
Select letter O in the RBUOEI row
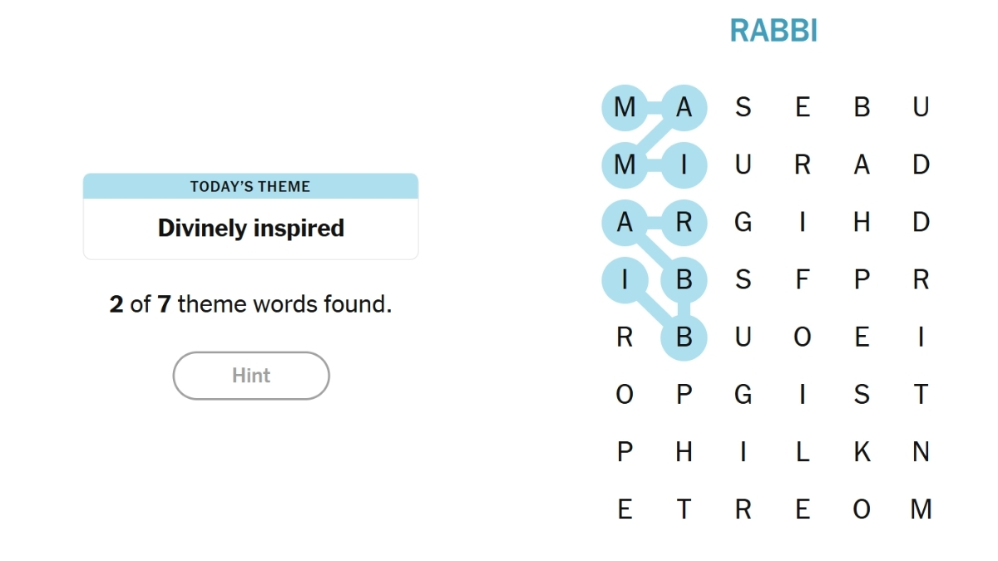tap(802, 337)
